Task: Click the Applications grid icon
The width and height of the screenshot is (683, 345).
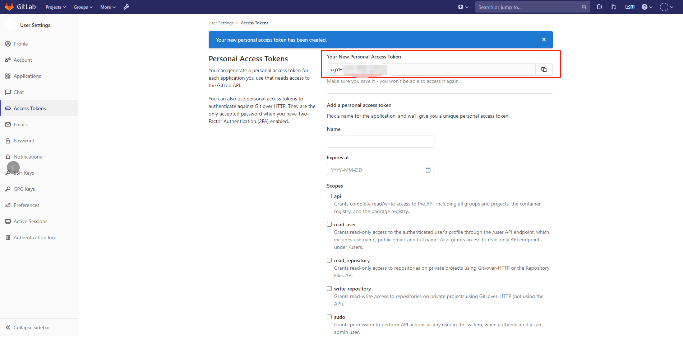Action: (8, 76)
